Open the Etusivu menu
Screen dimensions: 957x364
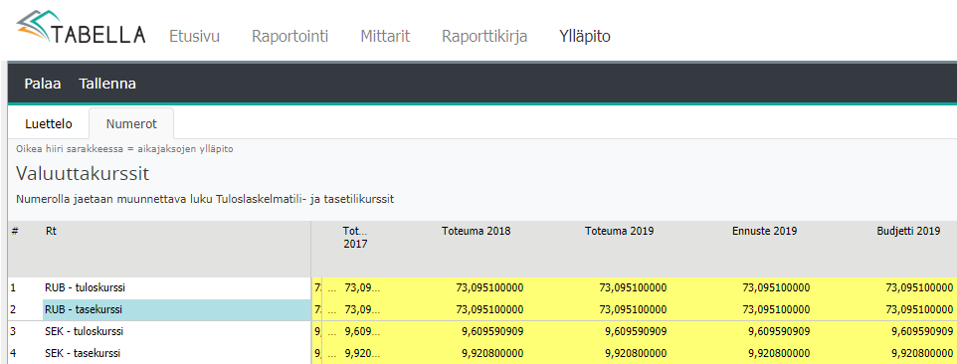(x=194, y=36)
